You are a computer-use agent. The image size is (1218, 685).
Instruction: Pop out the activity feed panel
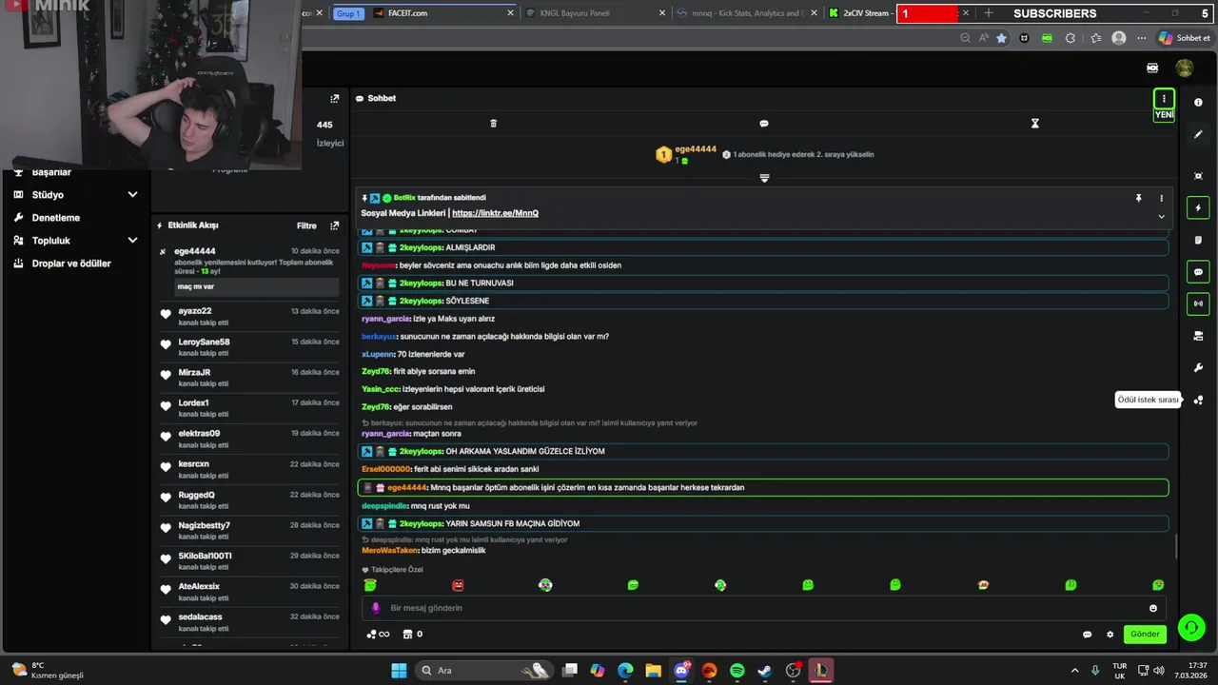tap(334, 226)
